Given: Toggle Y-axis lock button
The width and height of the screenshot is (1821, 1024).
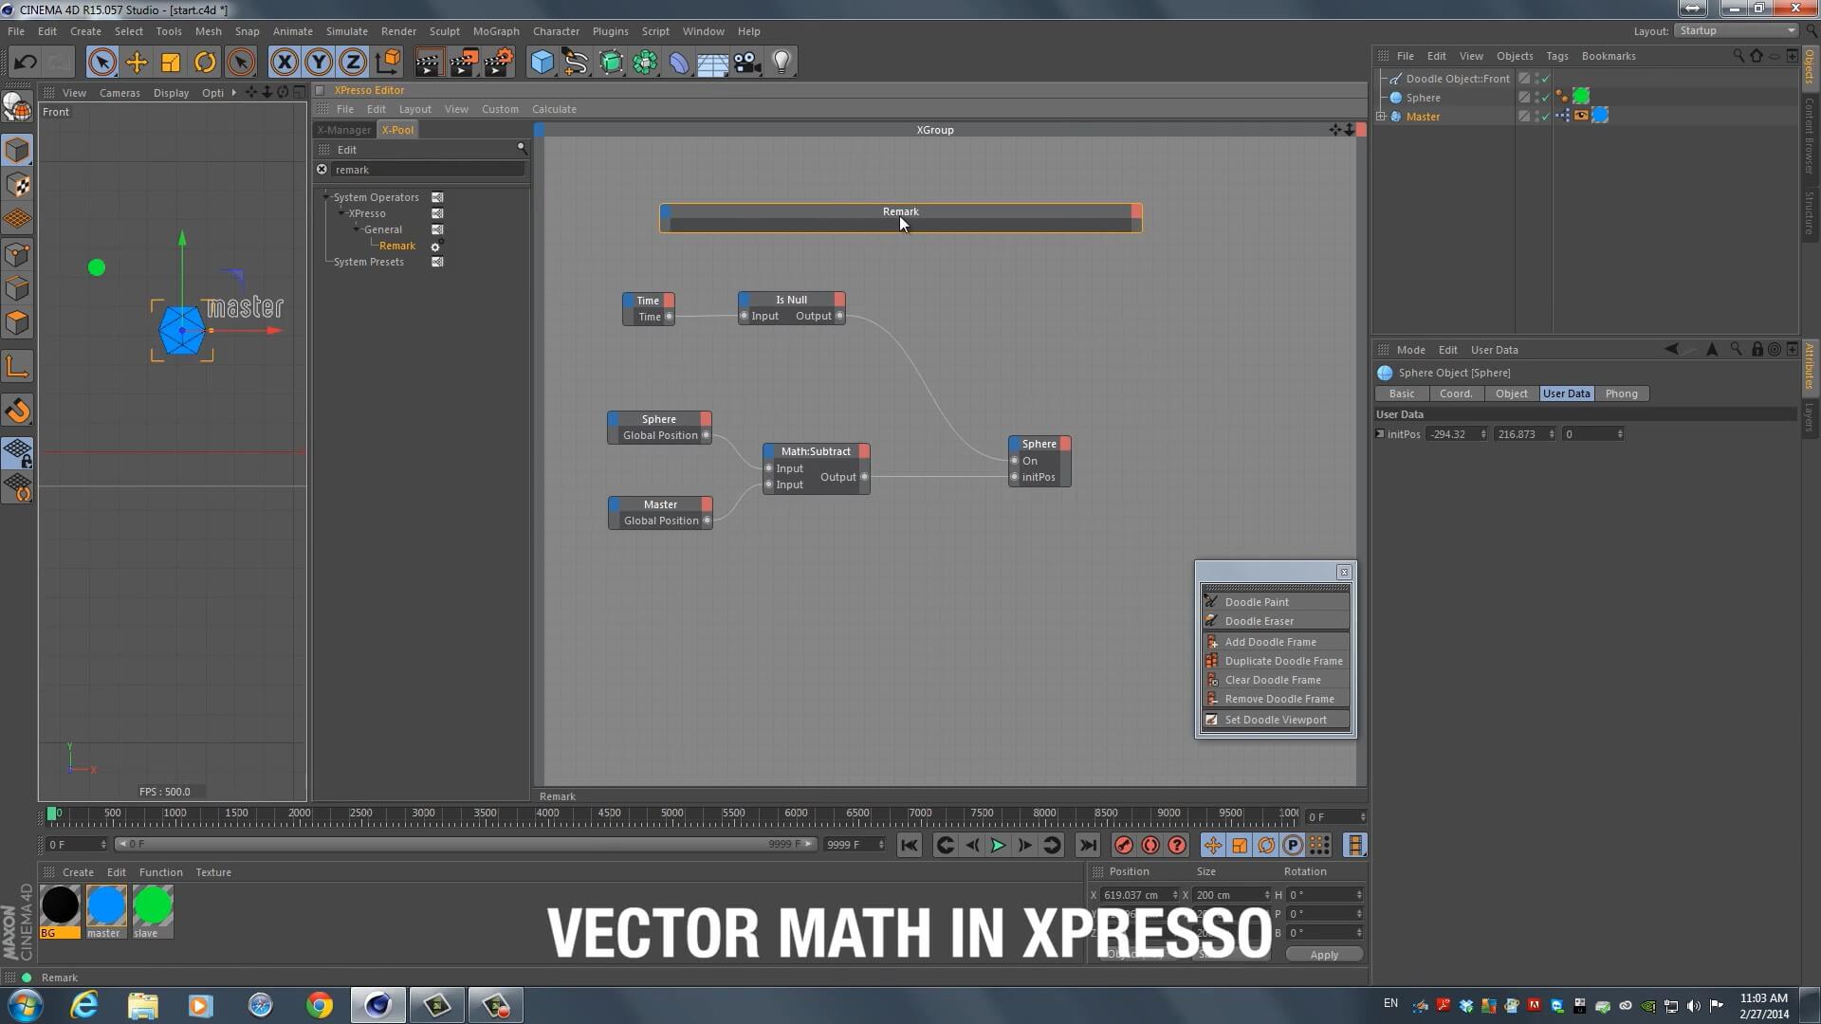Looking at the screenshot, I should pos(319,63).
